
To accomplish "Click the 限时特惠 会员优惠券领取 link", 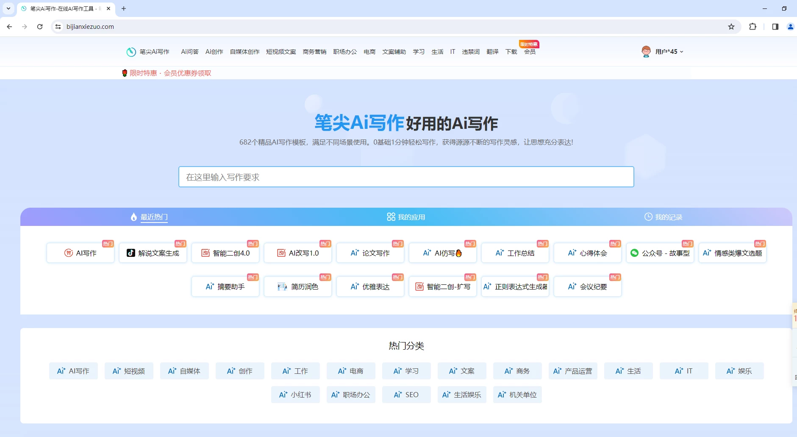I will 170,73.
